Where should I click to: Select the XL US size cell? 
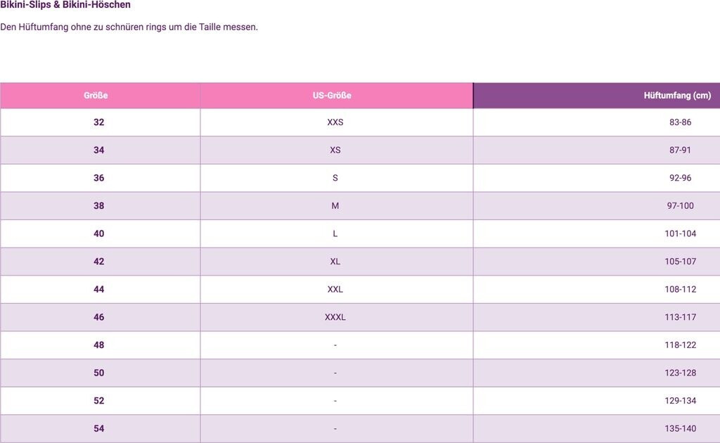(x=335, y=262)
